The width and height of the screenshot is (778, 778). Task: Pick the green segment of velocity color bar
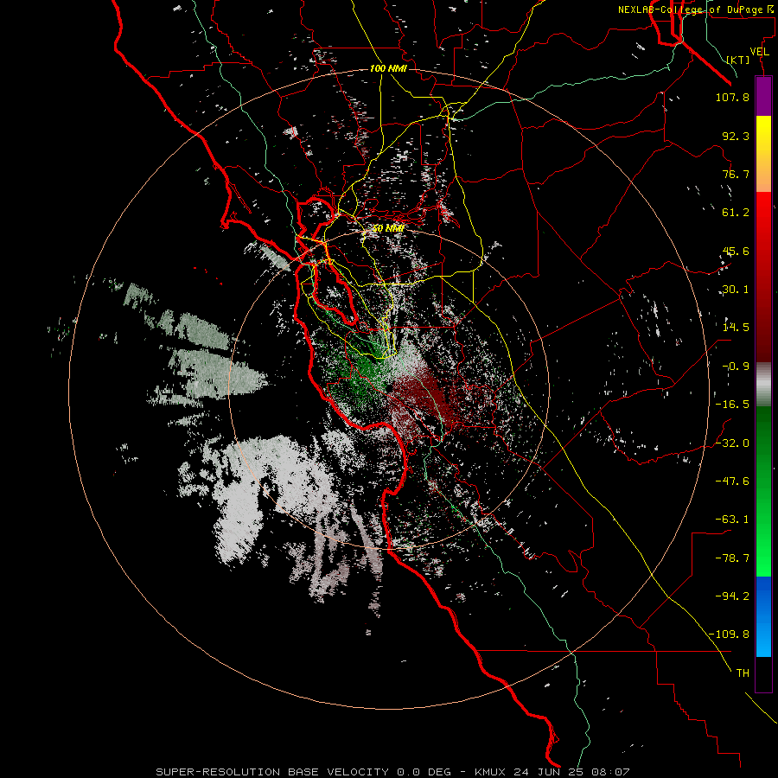[x=763, y=491]
